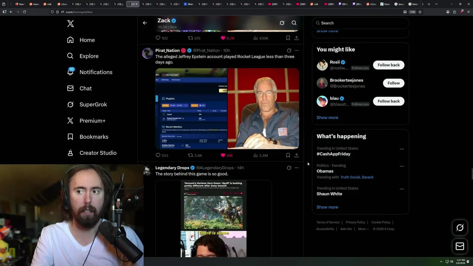
Task: Reload the page in browser toolbar
Action: [x=24, y=12]
